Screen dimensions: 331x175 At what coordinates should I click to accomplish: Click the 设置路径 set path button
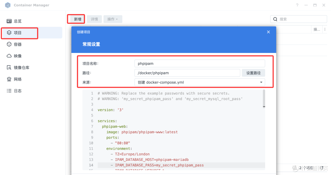pos(253,73)
